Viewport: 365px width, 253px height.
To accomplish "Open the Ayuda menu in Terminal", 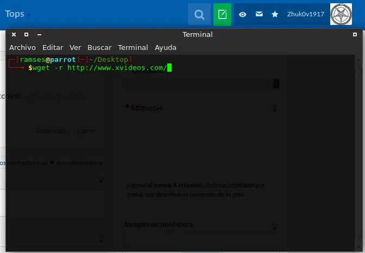I will (166, 47).
